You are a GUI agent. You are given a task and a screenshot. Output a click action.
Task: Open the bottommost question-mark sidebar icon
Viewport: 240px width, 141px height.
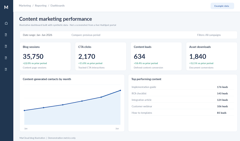coord(6,69)
